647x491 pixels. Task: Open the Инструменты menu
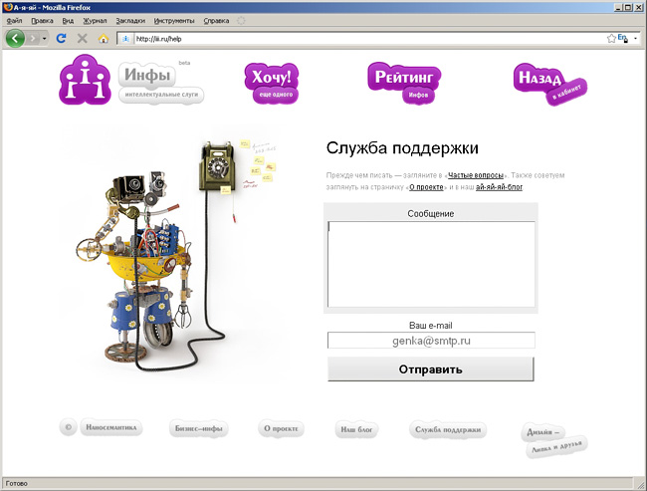(x=173, y=20)
